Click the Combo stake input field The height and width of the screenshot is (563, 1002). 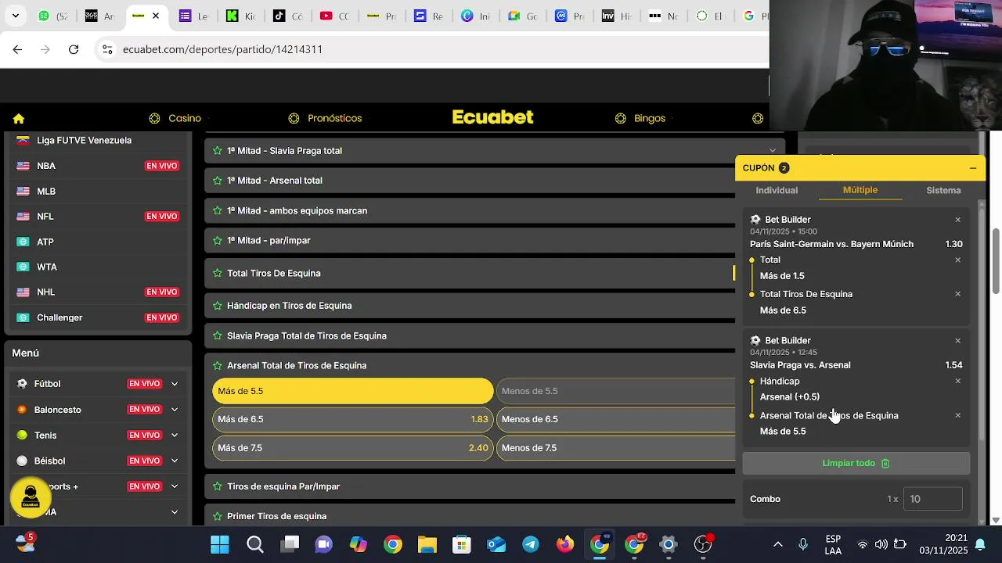tap(932, 499)
